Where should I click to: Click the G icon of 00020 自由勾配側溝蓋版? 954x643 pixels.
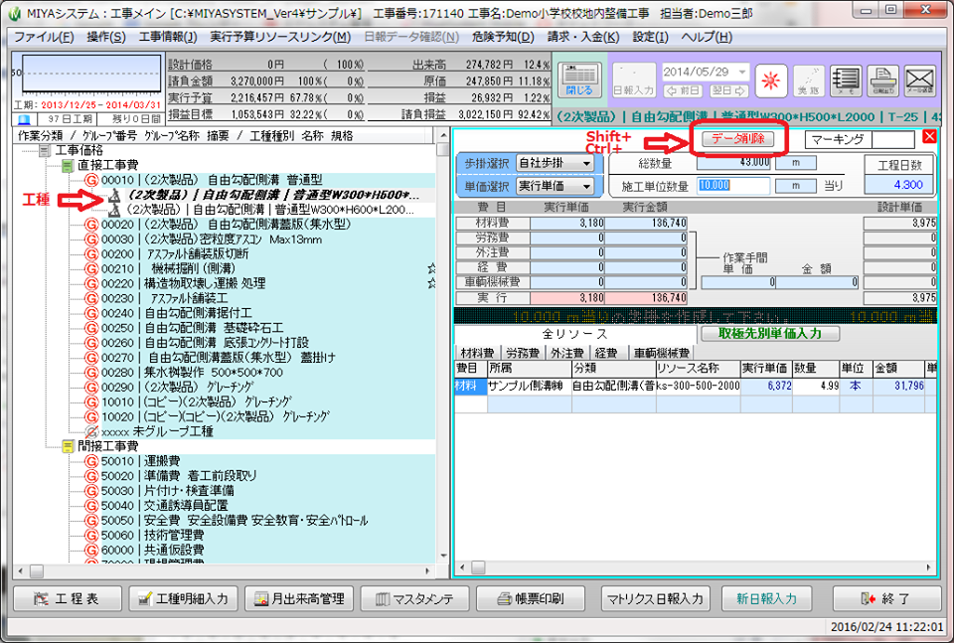point(91,225)
